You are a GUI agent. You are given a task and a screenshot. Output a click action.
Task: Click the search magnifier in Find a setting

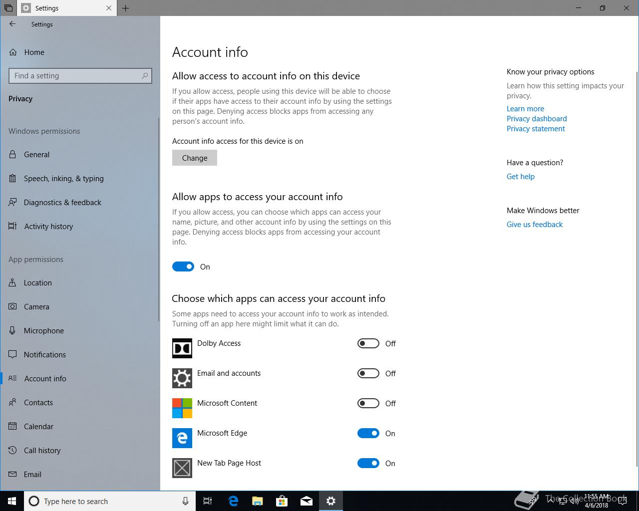(145, 76)
